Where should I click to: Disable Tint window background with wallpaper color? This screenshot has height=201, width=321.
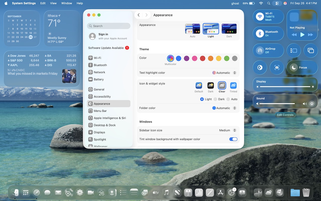233,139
